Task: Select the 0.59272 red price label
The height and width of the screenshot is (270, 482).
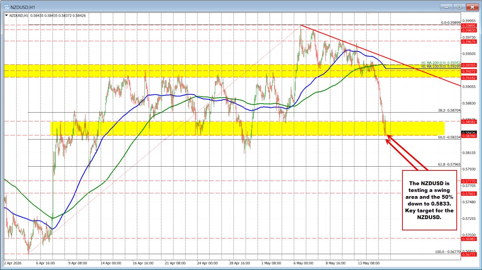Action: click(470, 71)
